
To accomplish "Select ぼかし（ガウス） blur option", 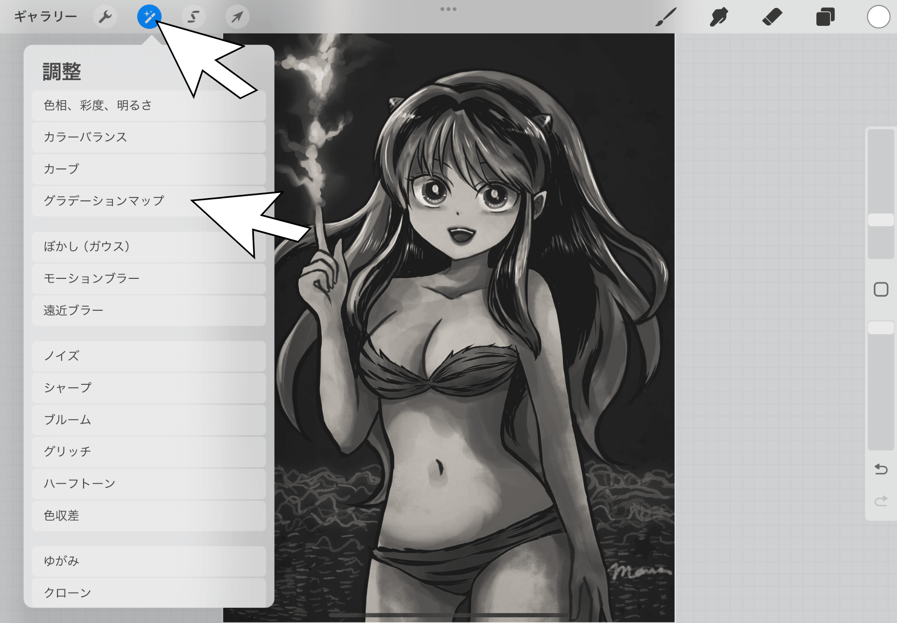I will point(87,246).
